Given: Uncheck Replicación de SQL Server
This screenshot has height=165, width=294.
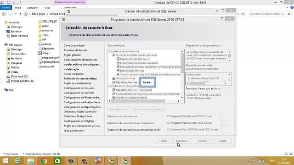Looking at the screenshot, I should tap(118, 59).
